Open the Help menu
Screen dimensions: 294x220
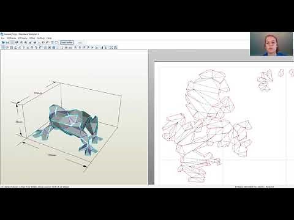pyautogui.click(x=49, y=38)
